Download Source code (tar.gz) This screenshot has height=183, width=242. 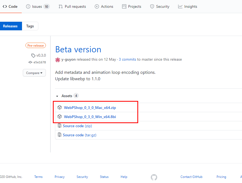[x=79, y=135]
